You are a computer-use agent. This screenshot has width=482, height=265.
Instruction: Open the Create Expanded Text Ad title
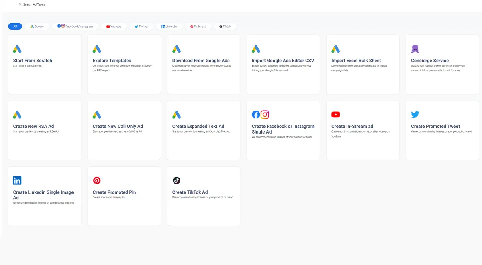pyautogui.click(x=198, y=126)
